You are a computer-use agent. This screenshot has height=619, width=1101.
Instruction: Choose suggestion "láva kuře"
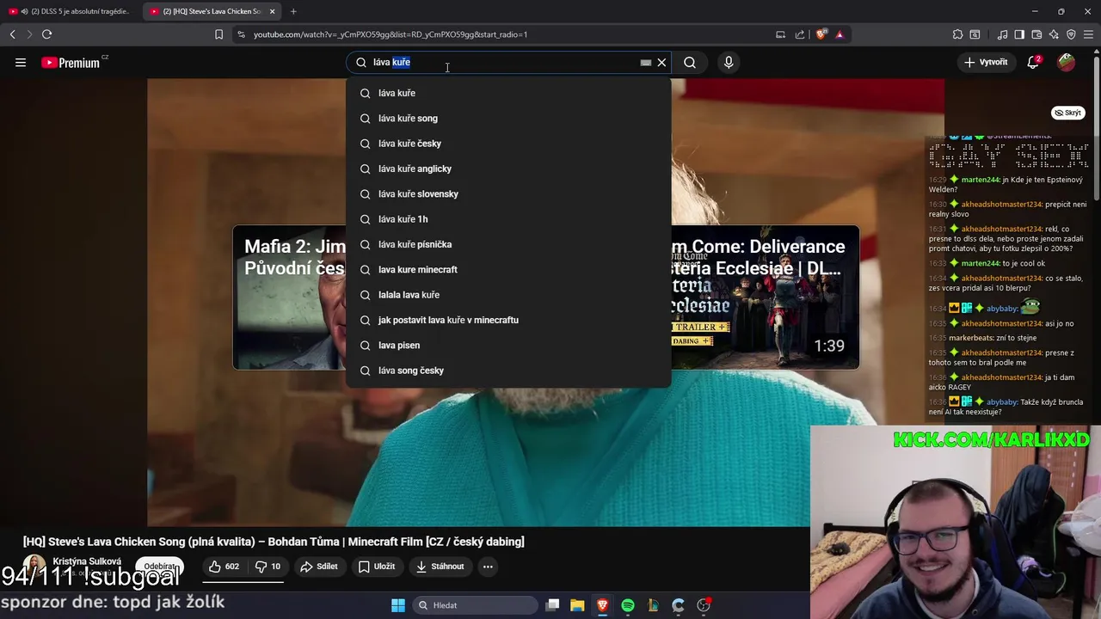click(x=508, y=93)
